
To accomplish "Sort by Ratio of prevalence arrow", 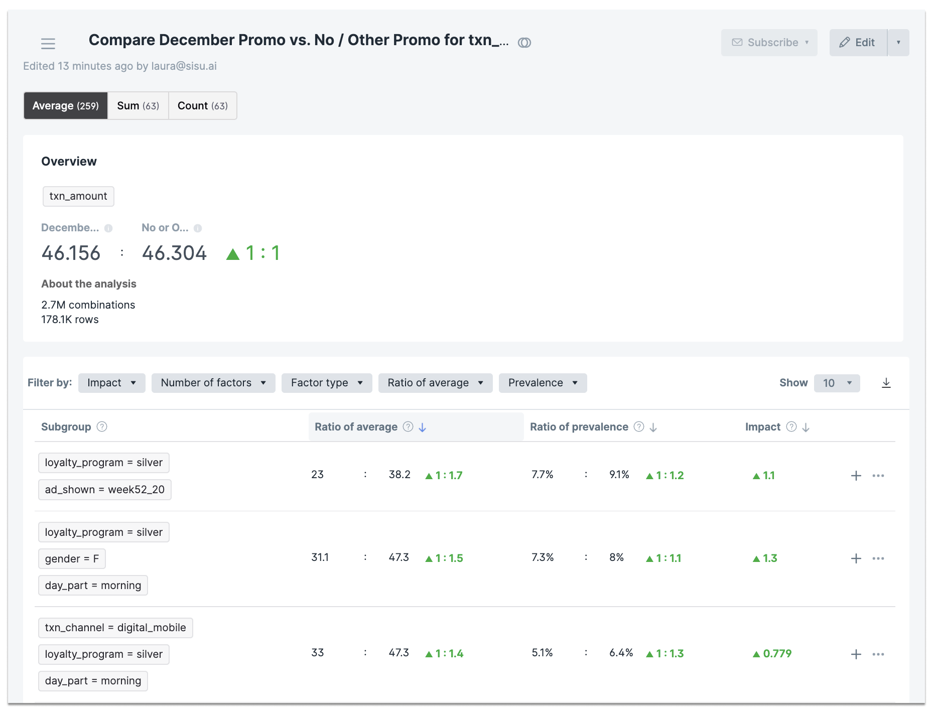I will pos(653,427).
